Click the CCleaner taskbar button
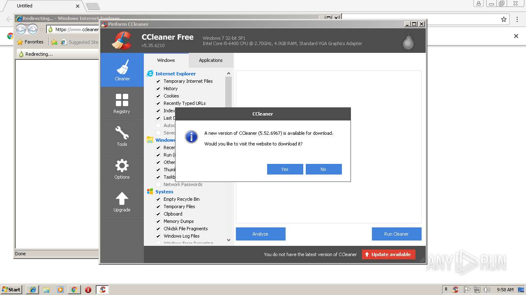 102,290
